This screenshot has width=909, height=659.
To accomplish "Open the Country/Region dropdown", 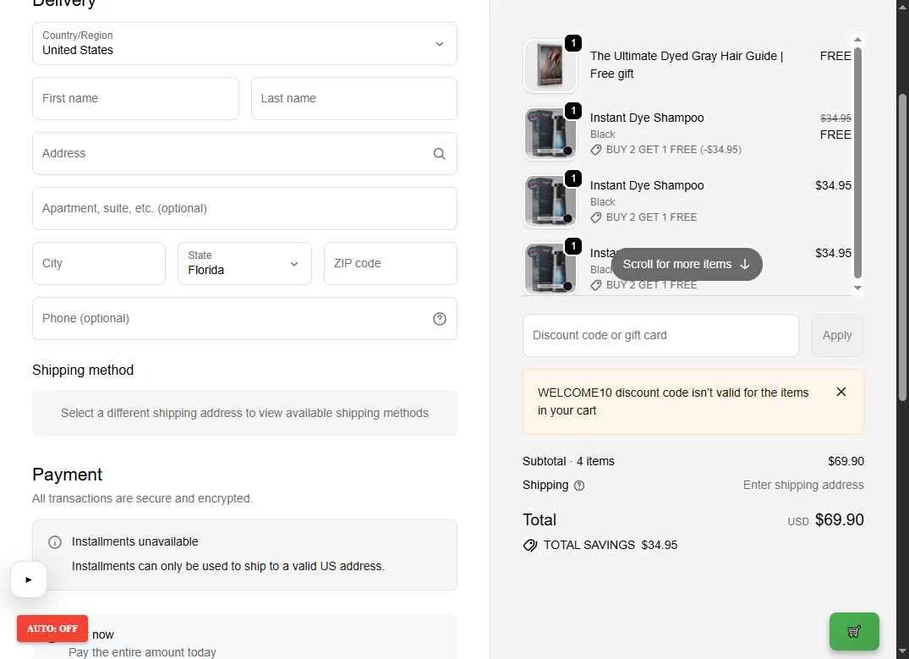I will [x=244, y=43].
